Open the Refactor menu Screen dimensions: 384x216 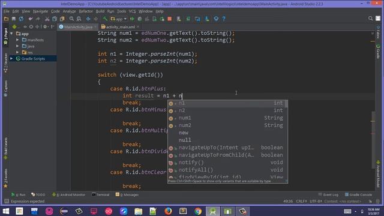pyautogui.click(x=86, y=11)
